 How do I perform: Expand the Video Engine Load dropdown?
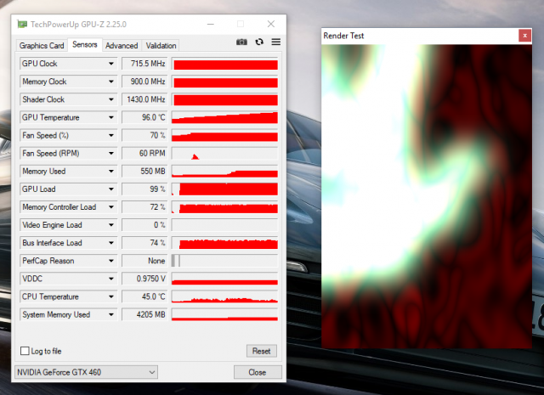[x=111, y=225]
